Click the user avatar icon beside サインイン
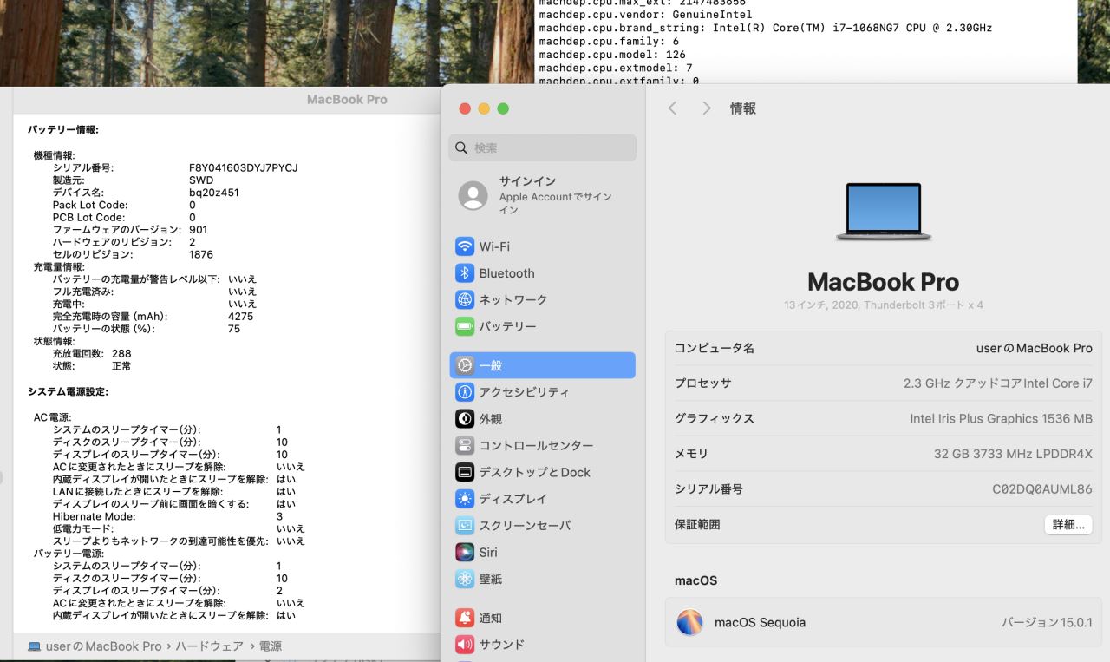 coord(473,195)
